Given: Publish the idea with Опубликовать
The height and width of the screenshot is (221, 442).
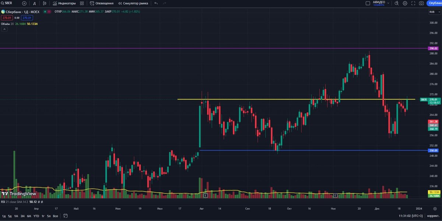Looking at the screenshot, I should [435, 3].
